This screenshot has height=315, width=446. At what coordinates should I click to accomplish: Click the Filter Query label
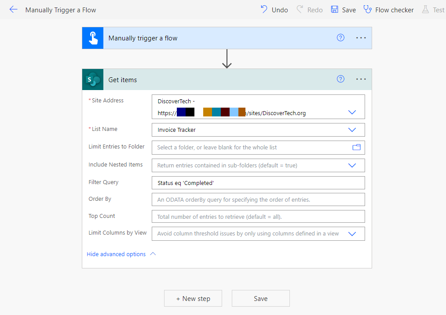pos(103,182)
